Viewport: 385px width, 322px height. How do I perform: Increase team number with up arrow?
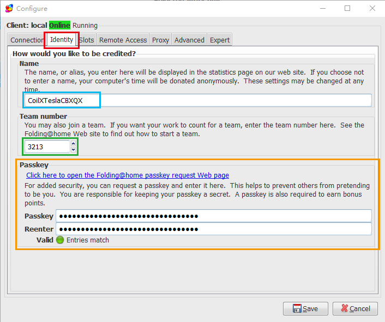click(73, 143)
